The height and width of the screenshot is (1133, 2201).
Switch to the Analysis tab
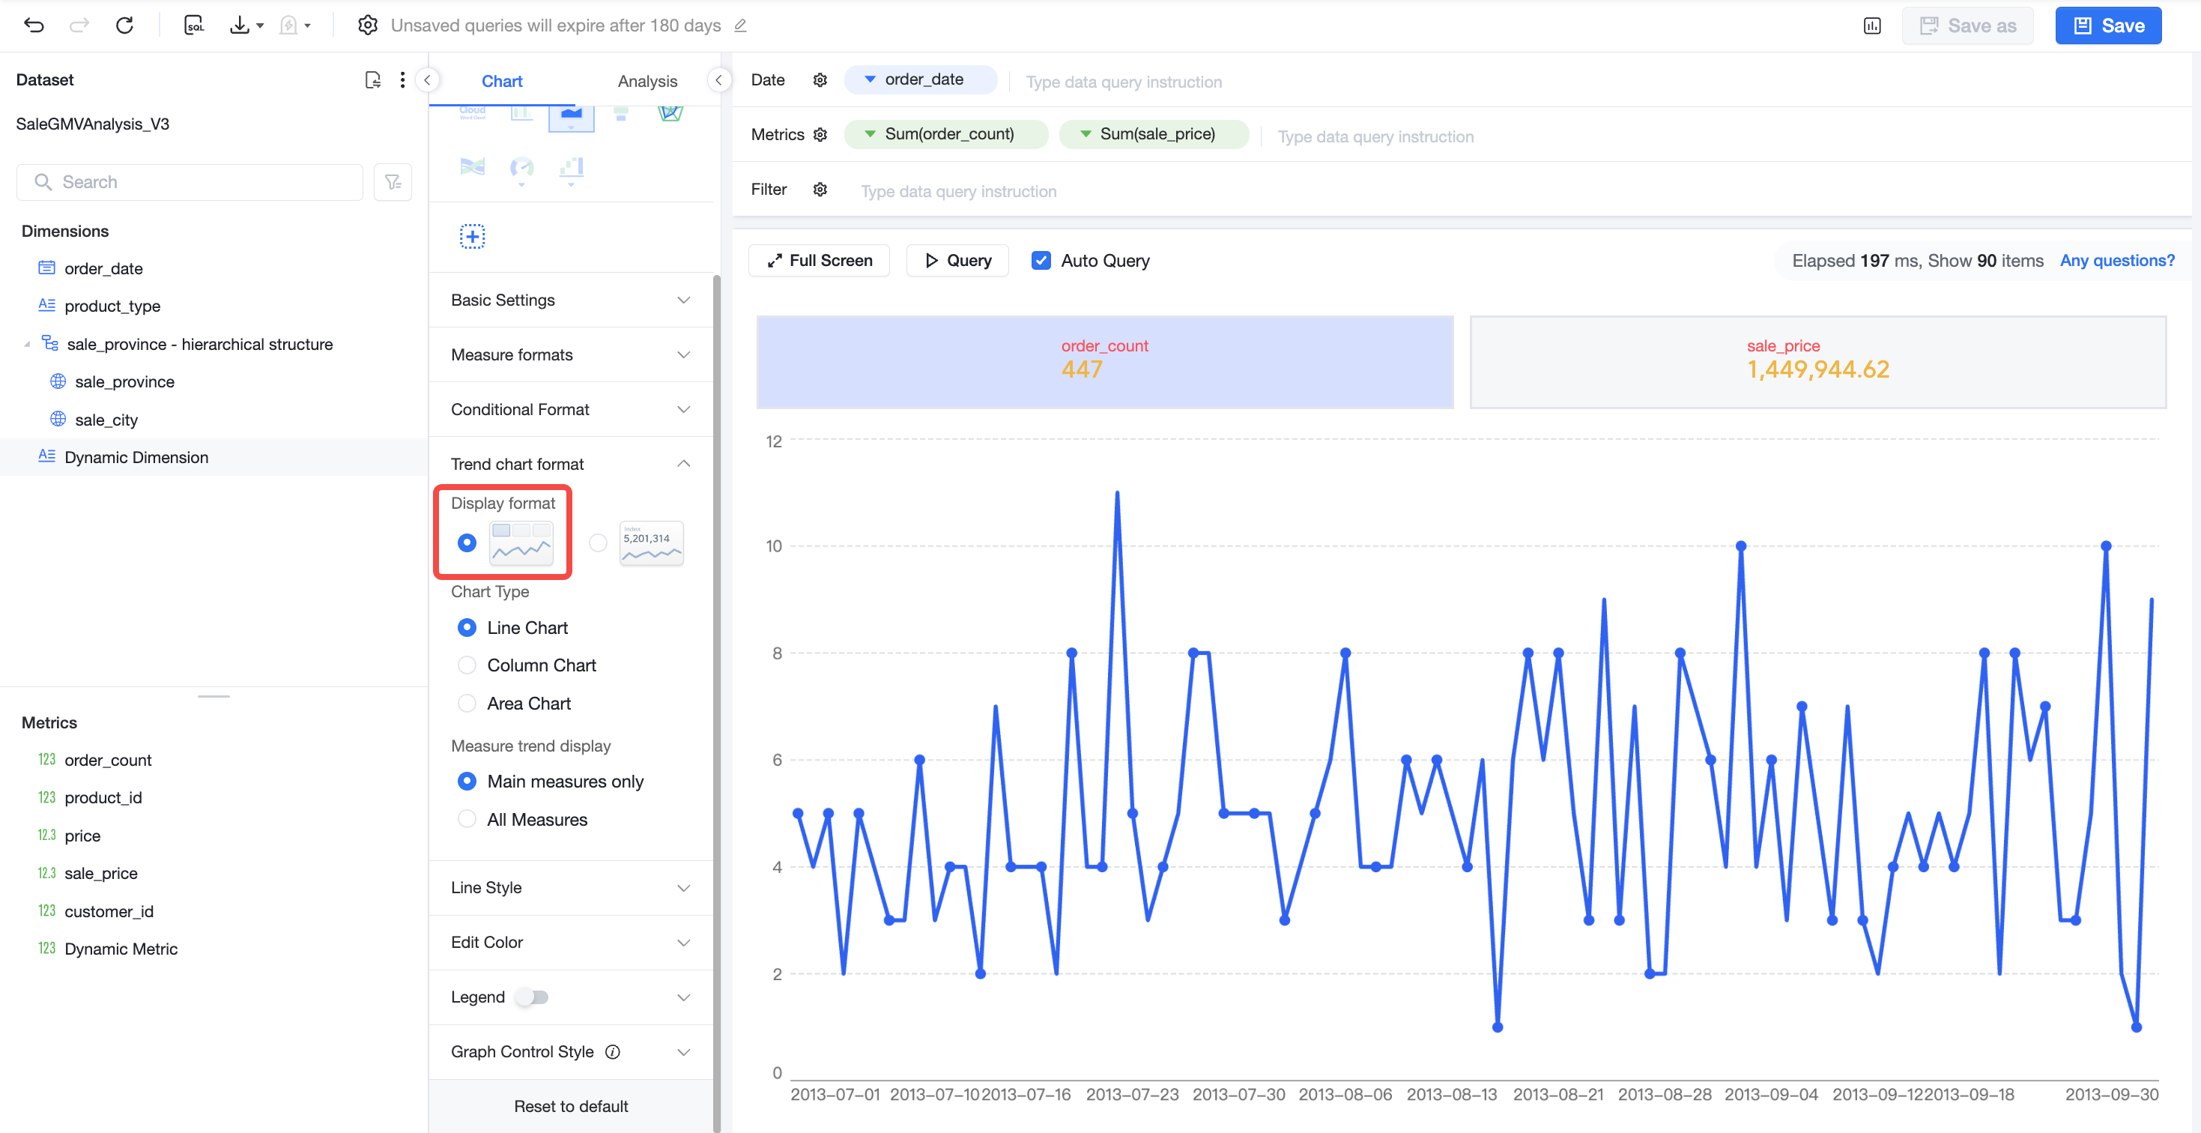(647, 81)
